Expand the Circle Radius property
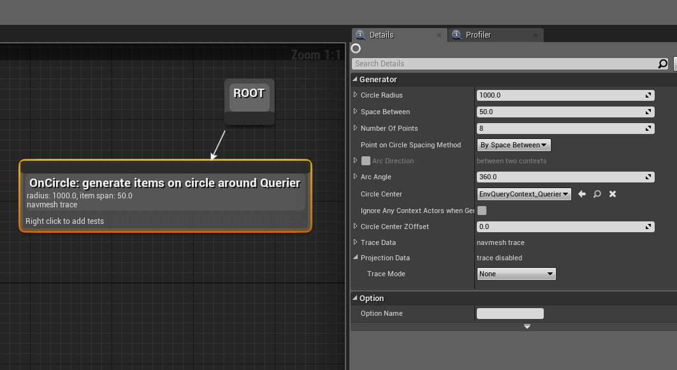The width and height of the screenshot is (677, 370). (355, 94)
